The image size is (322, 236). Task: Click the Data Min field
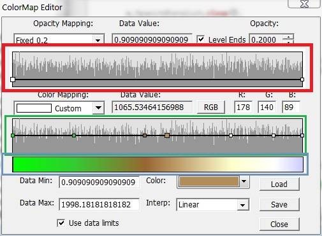(99, 182)
